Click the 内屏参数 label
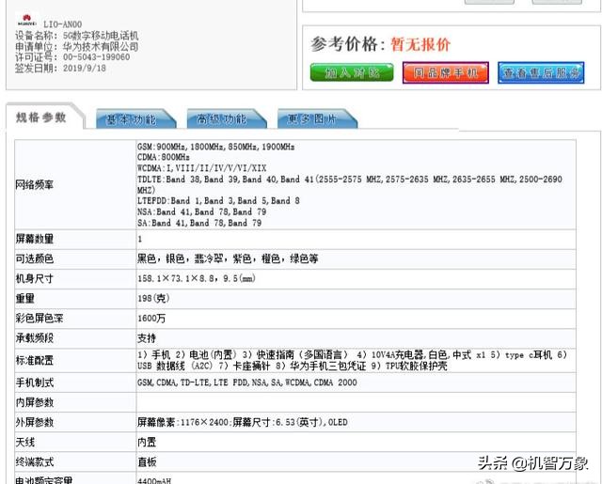Screen dimensions: 602x484 coord(35,402)
